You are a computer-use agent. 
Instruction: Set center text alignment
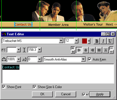(86, 50)
